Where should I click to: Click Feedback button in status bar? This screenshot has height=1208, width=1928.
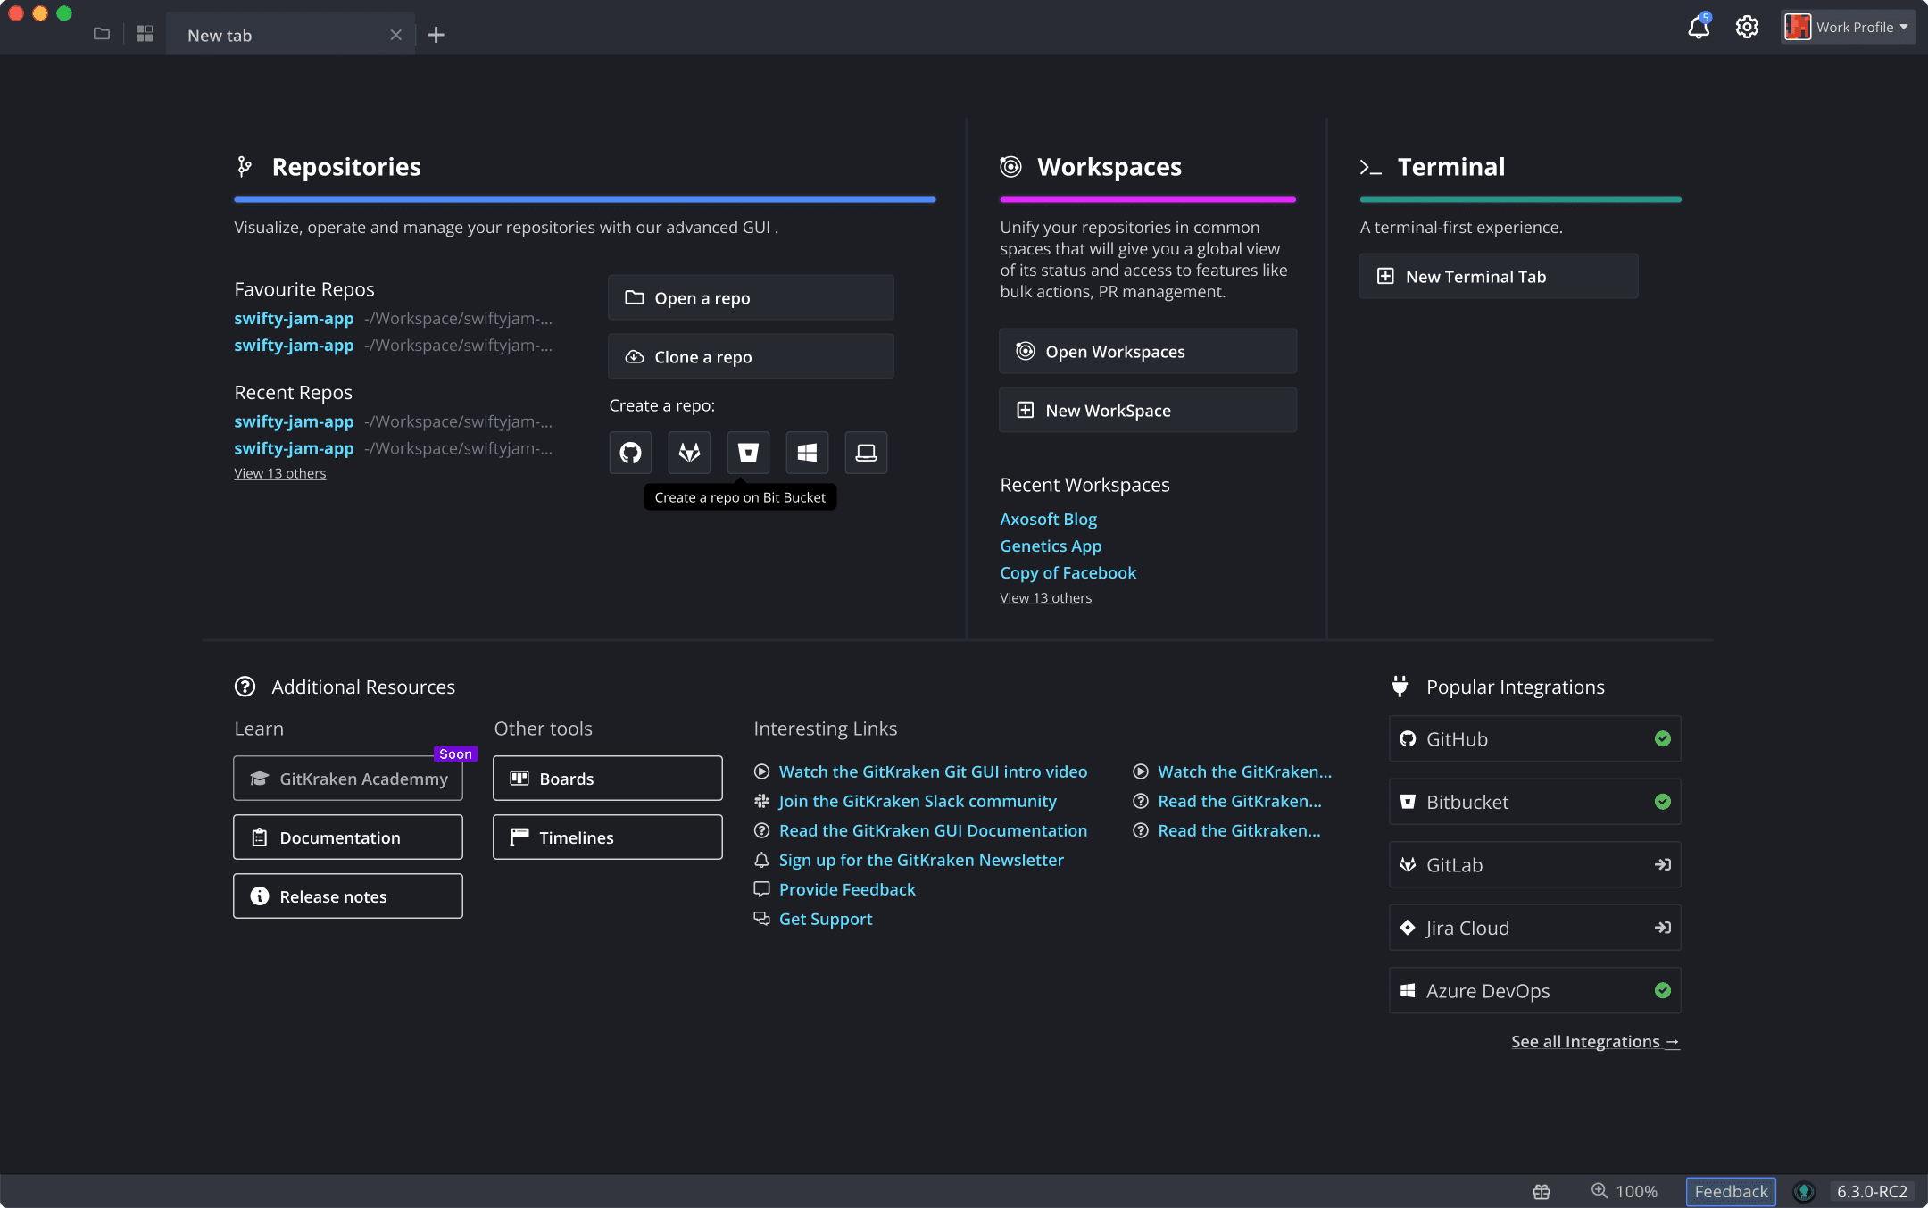click(1731, 1191)
